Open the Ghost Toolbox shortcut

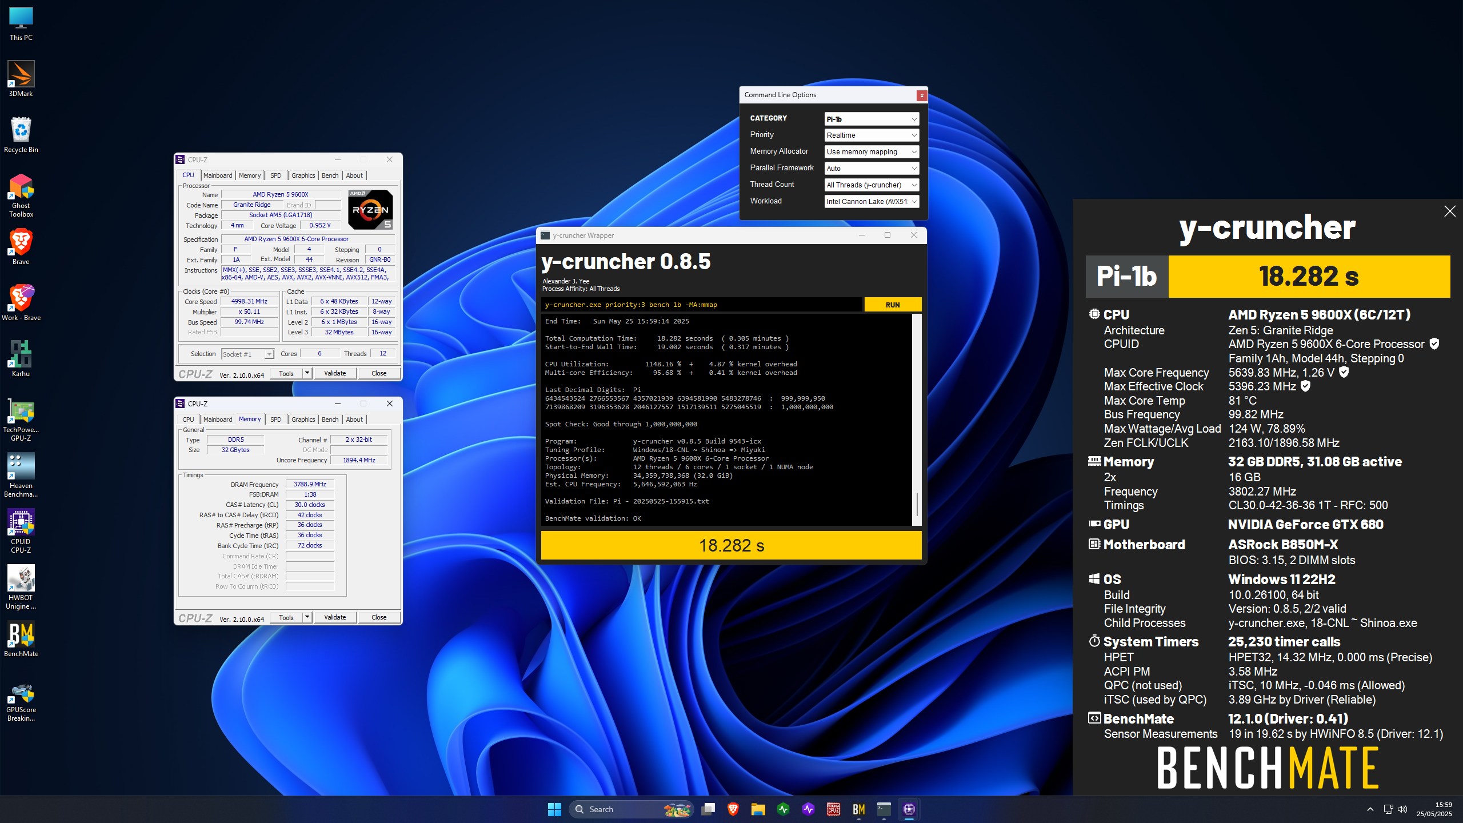(21, 195)
